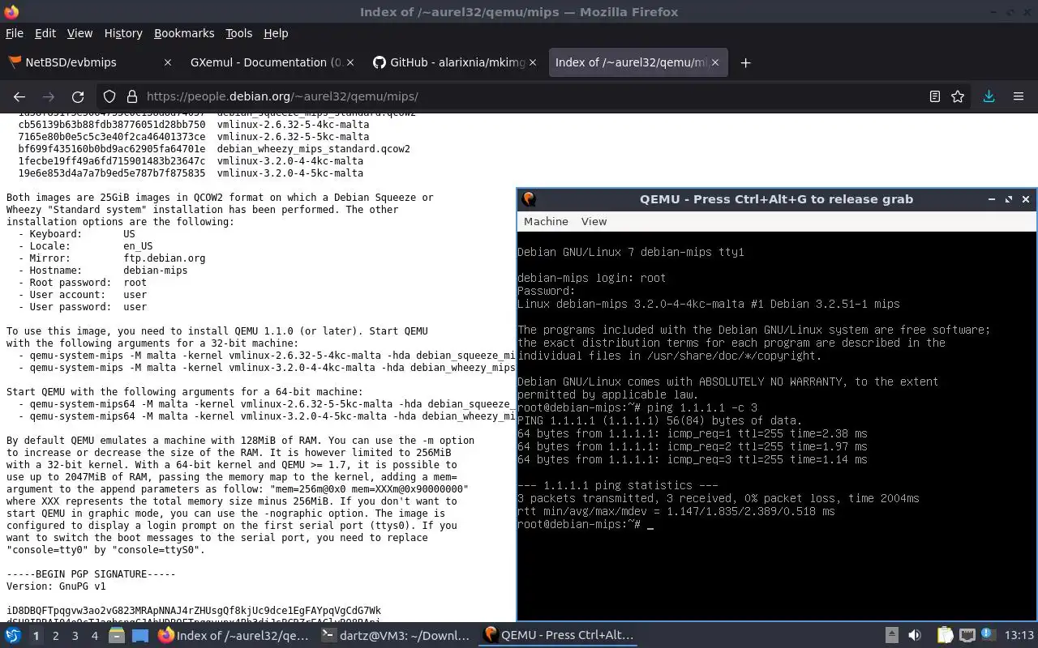The width and height of the screenshot is (1038, 648).
Task: Click the removable media eject tray icon
Action: [891, 636]
